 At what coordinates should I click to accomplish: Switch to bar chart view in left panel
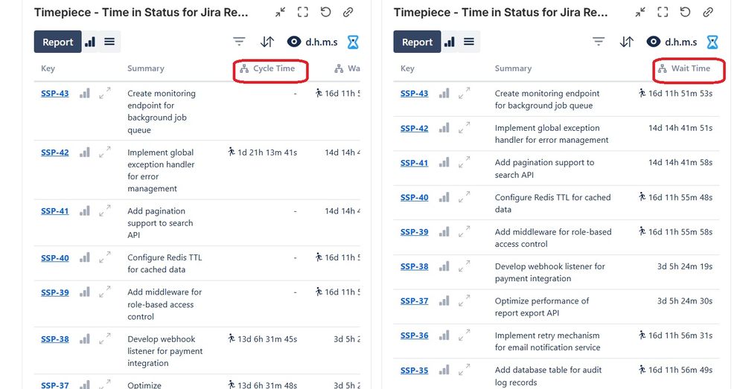[x=90, y=42]
